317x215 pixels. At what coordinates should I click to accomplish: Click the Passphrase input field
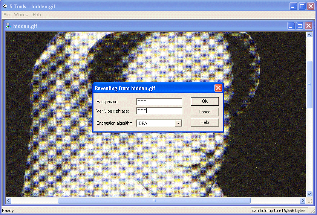[x=159, y=101]
